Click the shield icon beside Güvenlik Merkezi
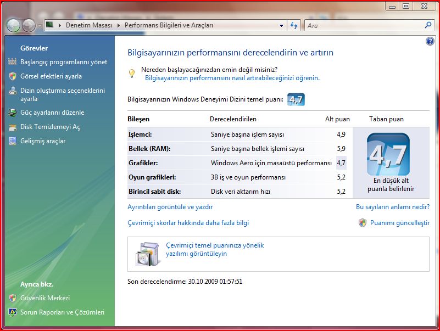The image size is (440, 331). pyautogui.click(x=12, y=298)
